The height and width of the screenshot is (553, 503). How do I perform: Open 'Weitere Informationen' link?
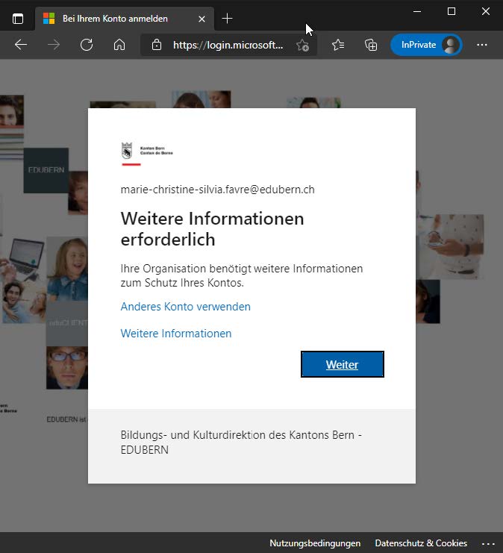coord(176,334)
